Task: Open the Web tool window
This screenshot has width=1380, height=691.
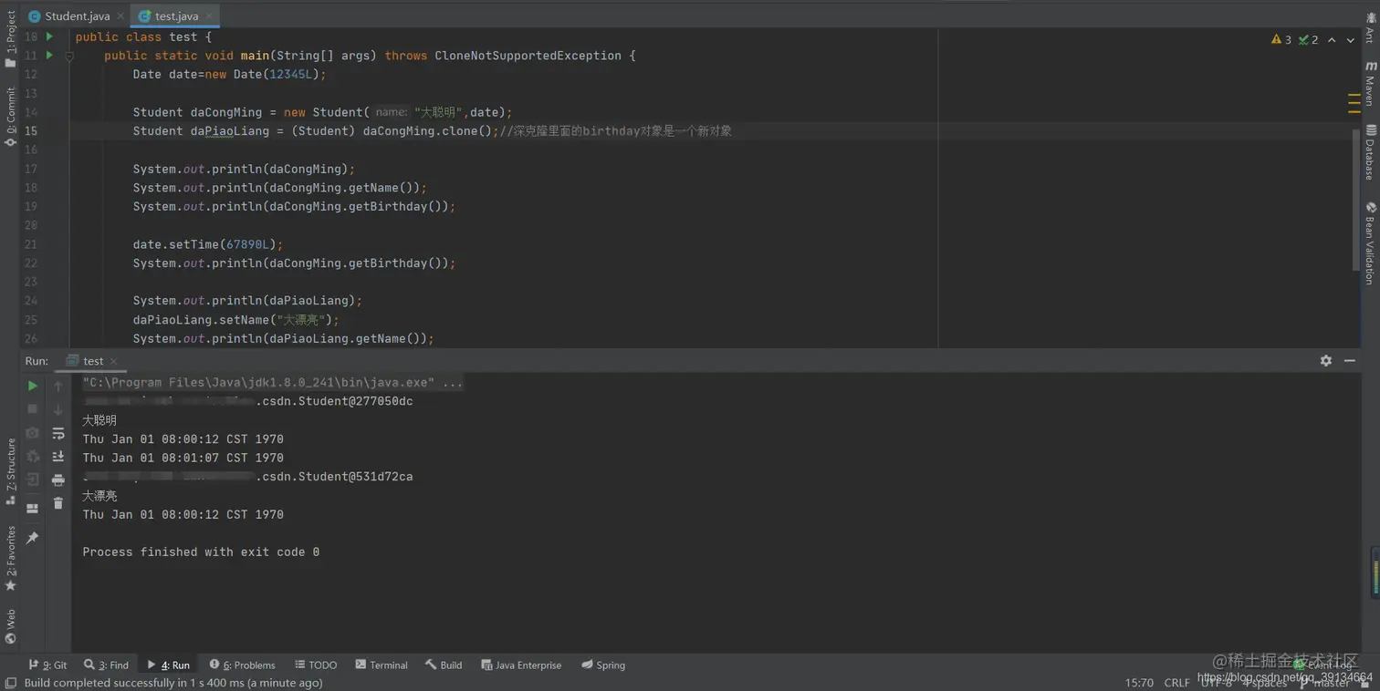Action: coord(10,626)
